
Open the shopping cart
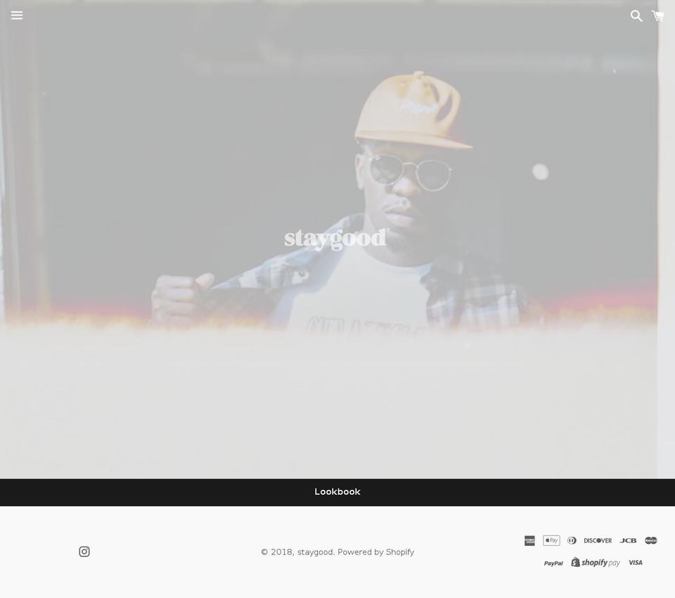tap(657, 16)
